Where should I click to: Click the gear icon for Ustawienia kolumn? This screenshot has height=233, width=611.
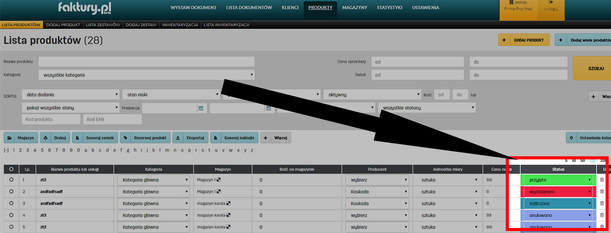573,138
